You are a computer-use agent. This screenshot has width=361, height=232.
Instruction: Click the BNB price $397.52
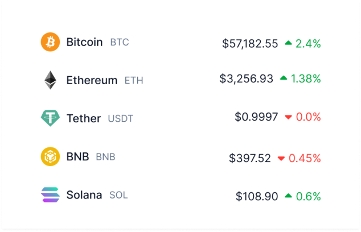pos(250,158)
